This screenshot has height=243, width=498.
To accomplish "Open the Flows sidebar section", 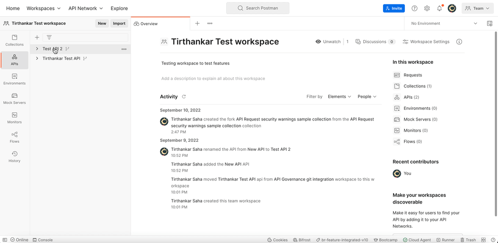I will 15,137.
